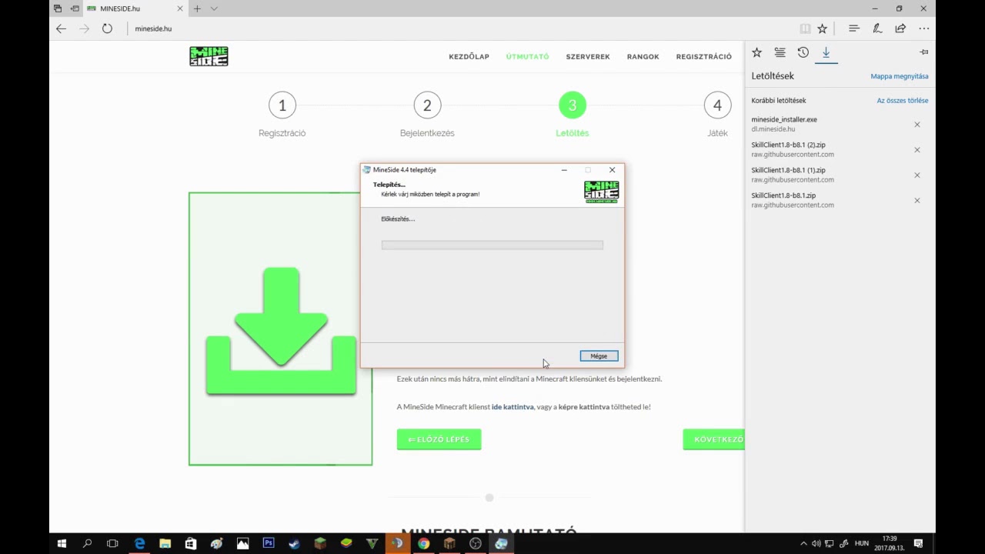
Task: Click the ELŐZŐ LÉPÉS button
Action: click(x=439, y=439)
